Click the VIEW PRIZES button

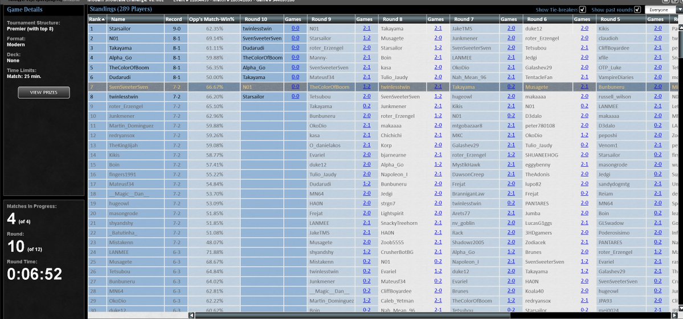click(x=43, y=93)
